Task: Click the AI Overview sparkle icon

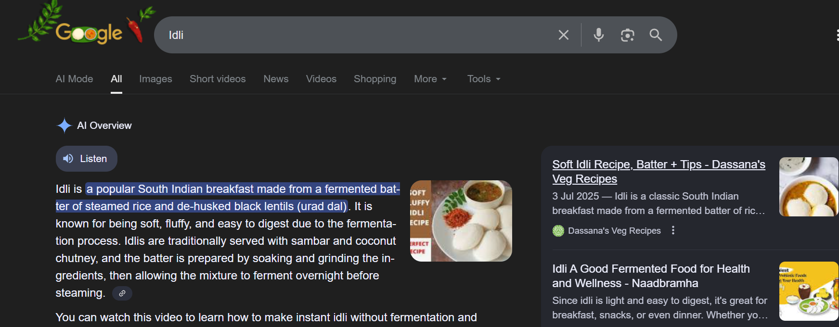Action: [64, 126]
